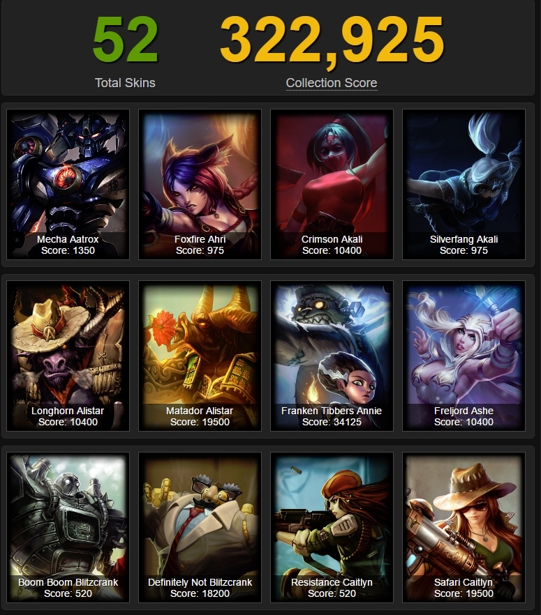This screenshot has width=541, height=615.
Task: Open the Freljord Ashe skin card
Action: (x=464, y=356)
